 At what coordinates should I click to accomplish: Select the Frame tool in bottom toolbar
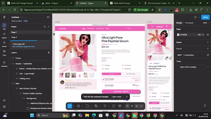click(78, 106)
